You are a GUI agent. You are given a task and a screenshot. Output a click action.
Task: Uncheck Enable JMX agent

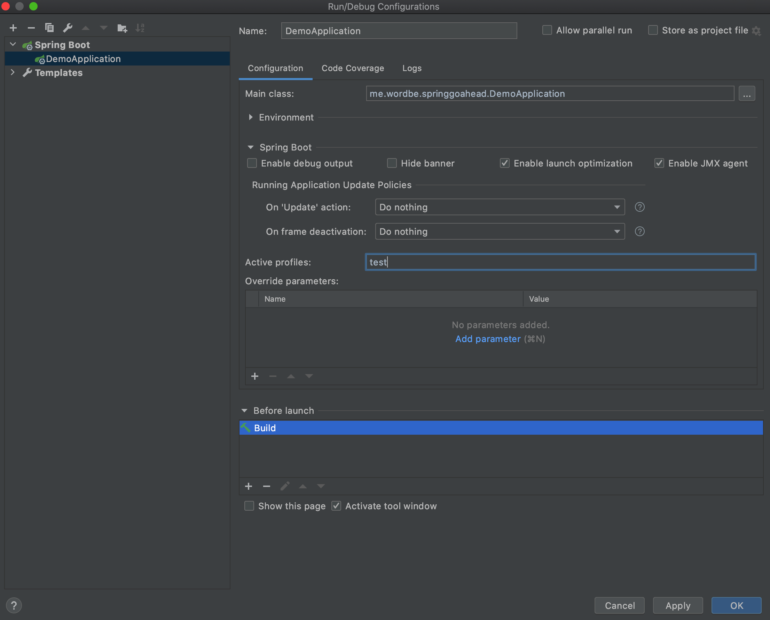coord(659,163)
